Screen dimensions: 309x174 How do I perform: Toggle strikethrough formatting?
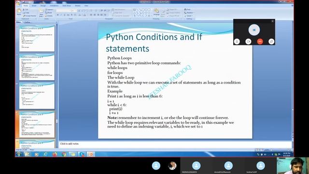point(68,15)
